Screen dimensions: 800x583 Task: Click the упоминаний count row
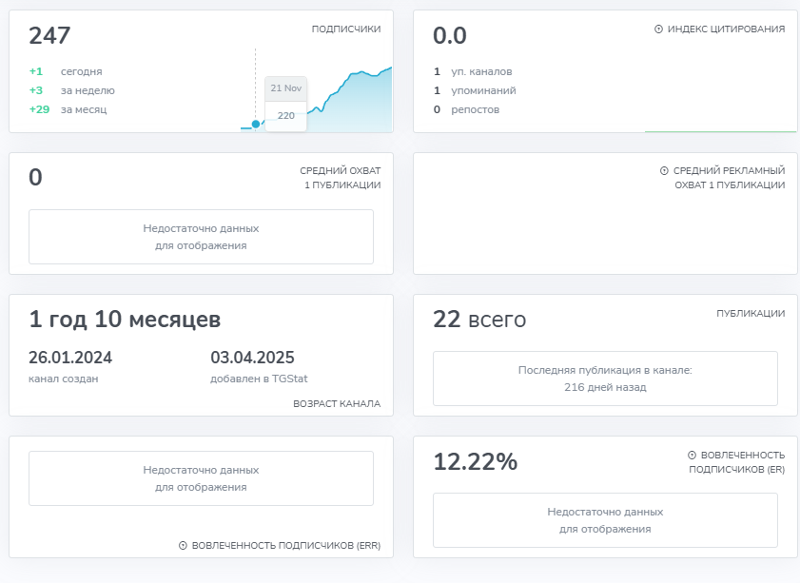pos(475,90)
